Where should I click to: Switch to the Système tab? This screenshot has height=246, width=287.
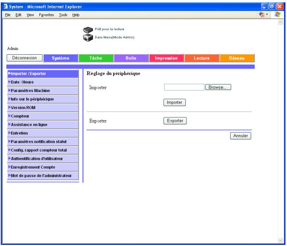point(61,58)
